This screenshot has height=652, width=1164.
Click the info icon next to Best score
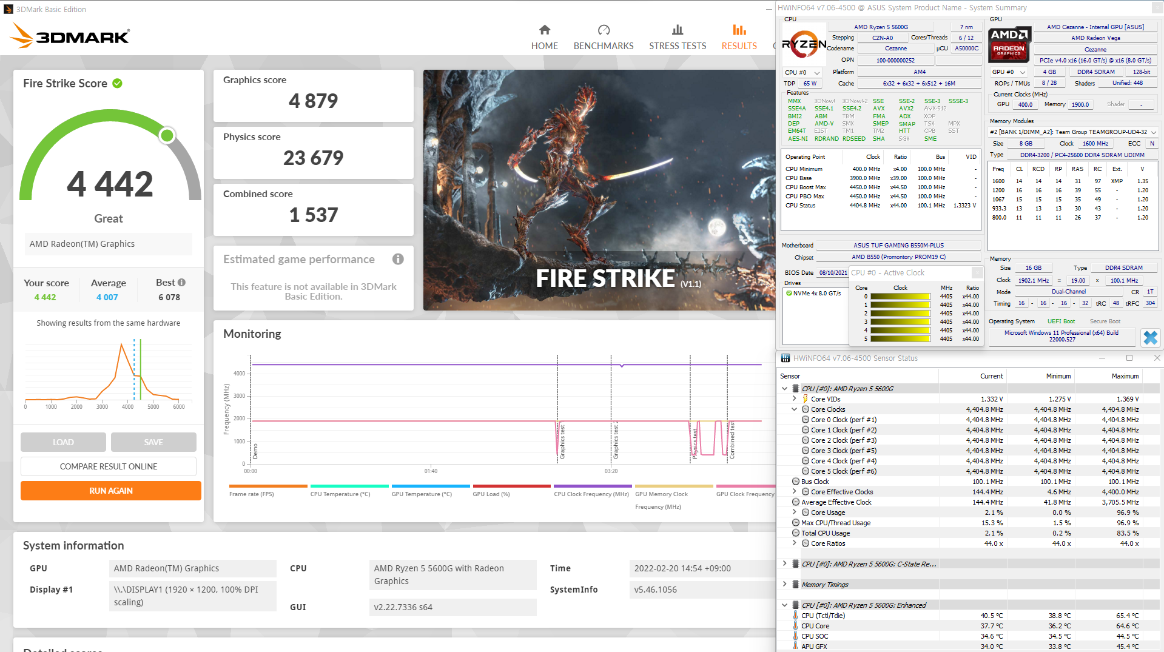(181, 283)
